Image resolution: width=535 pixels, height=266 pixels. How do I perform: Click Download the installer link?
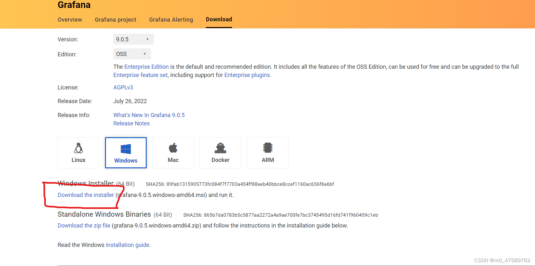coord(86,195)
